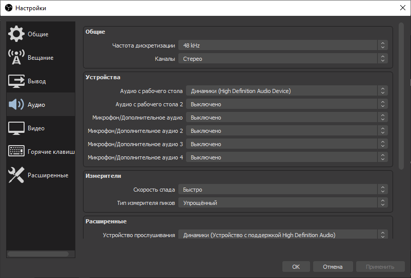Click the vertical scrollbar of settings panel
Image resolution: width=411 pixels, height=278 pixels.
point(401,97)
